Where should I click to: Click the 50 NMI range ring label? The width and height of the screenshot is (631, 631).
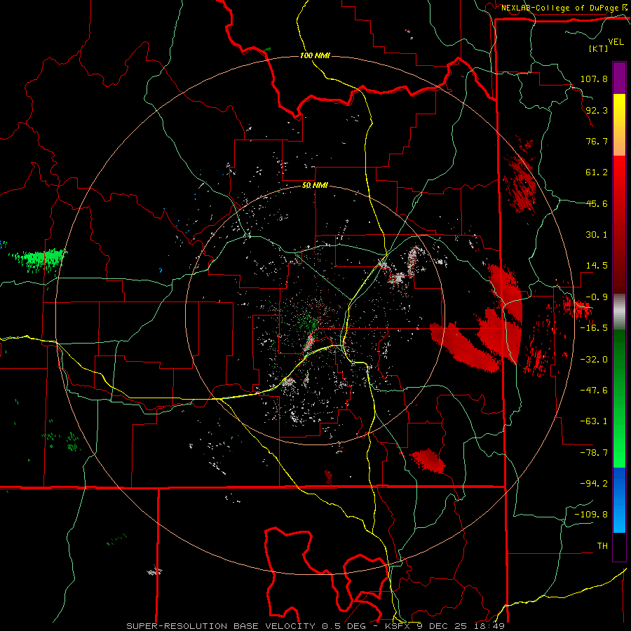pyautogui.click(x=315, y=186)
